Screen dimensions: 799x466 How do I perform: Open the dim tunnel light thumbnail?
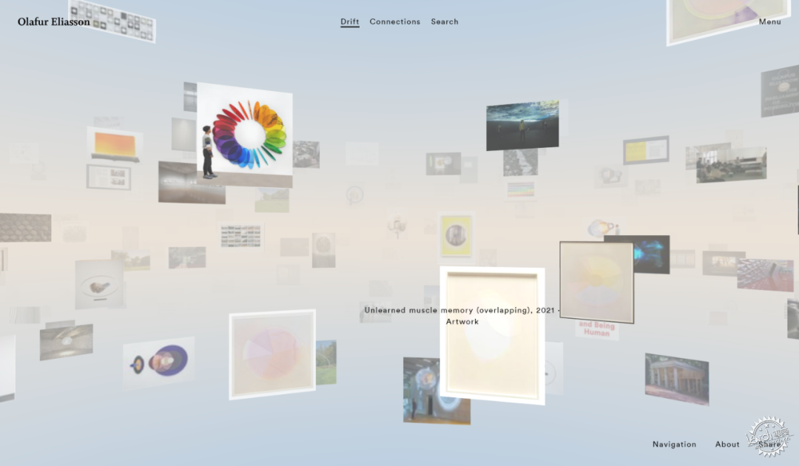[67, 342]
